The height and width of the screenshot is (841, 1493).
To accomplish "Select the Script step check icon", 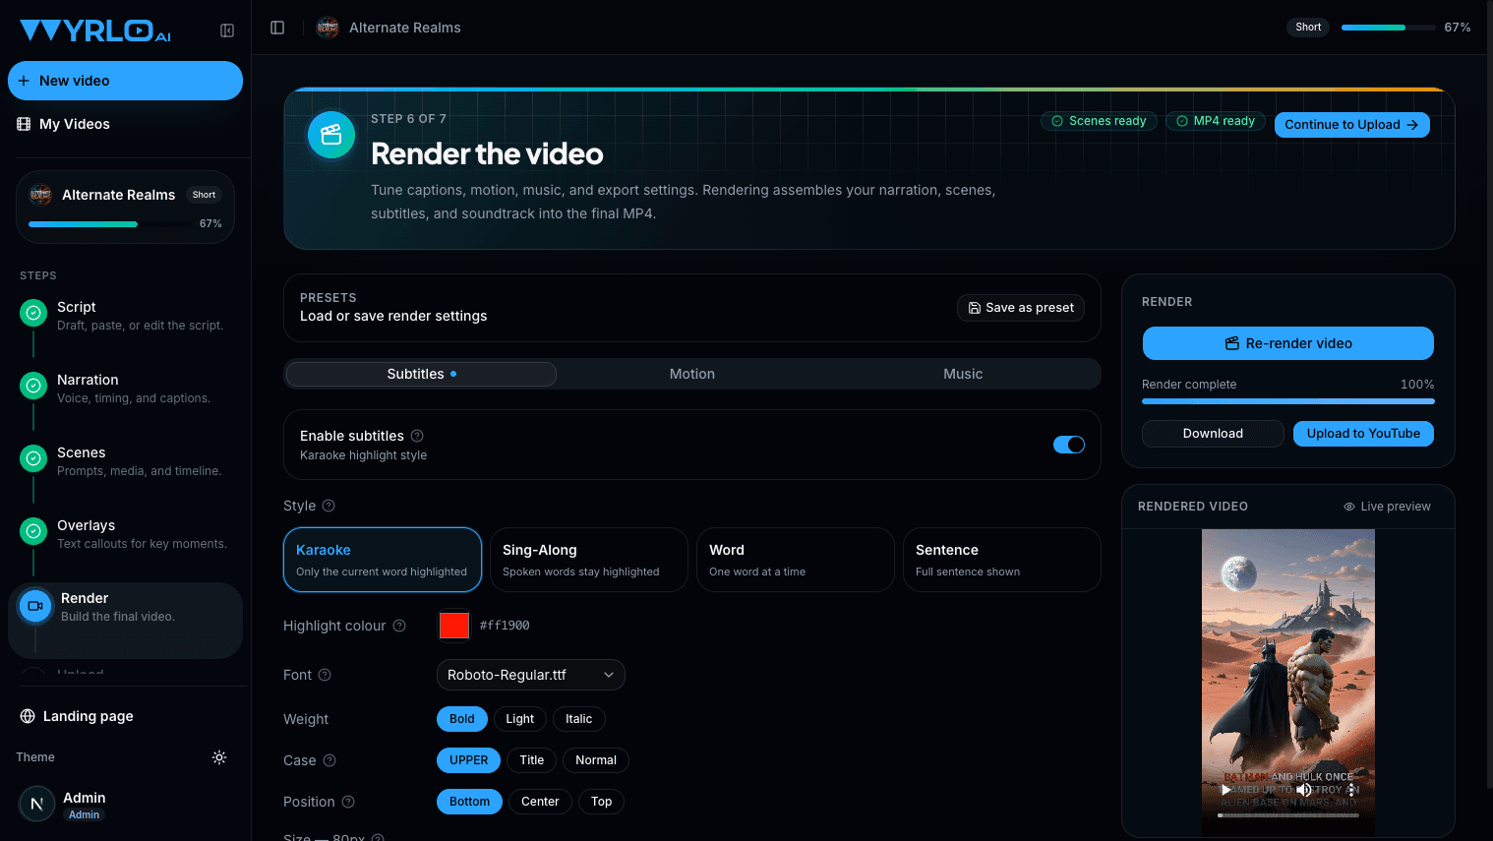I will tap(33, 313).
